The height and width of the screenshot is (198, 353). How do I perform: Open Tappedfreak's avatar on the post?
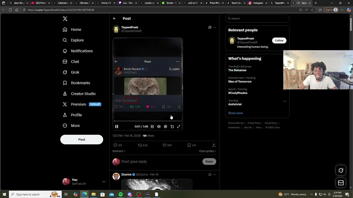click(x=116, y=29)
